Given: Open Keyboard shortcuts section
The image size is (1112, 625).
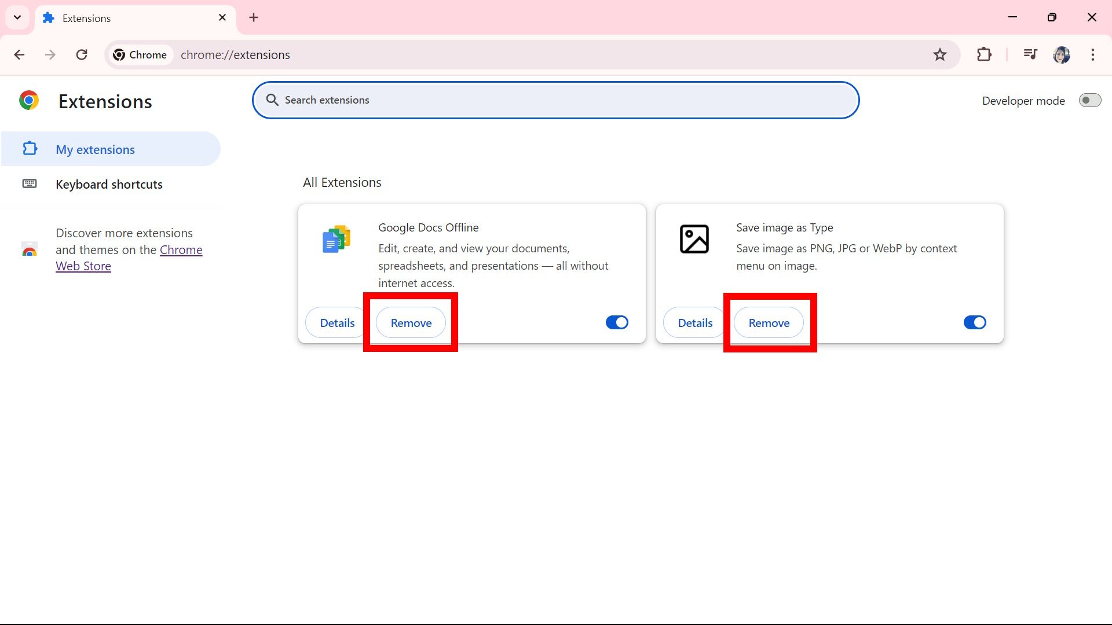Looking at the screenshot, I should pos(109,184).
